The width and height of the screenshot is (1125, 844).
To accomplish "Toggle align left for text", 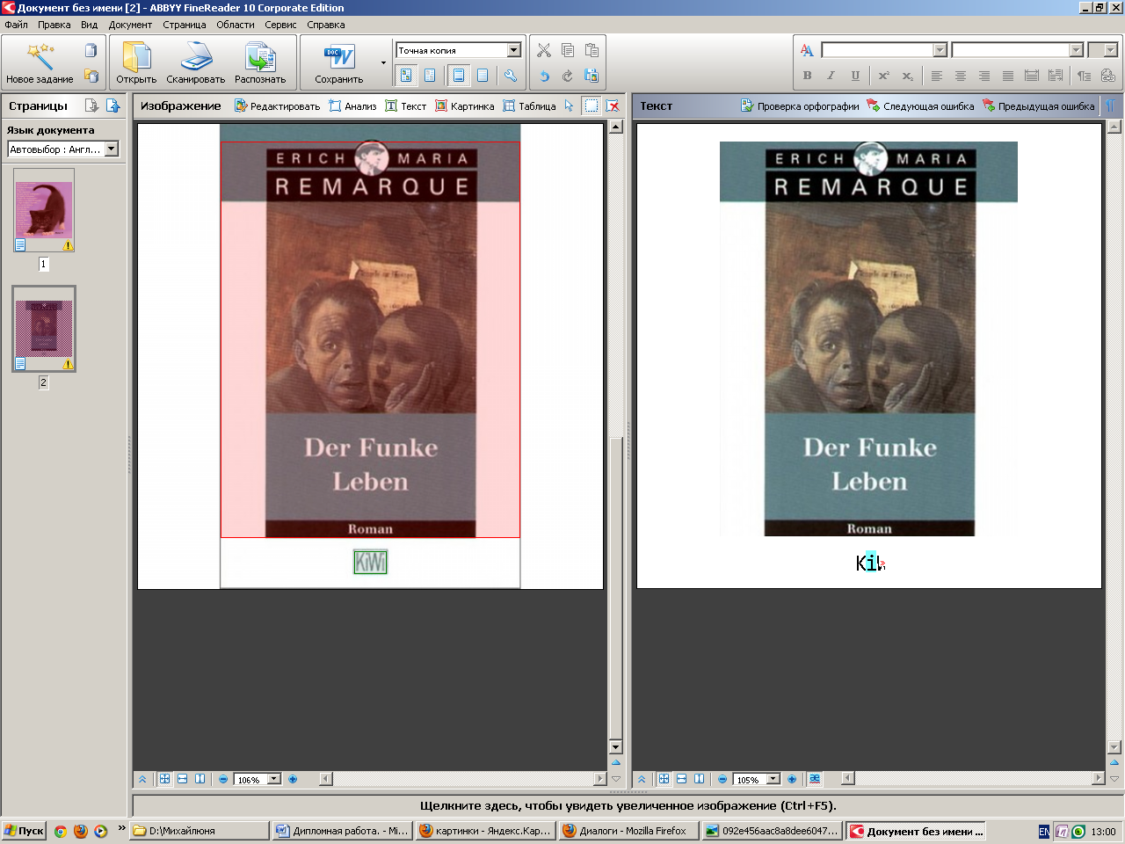I will pyautogui.click(x=937, y=76).
